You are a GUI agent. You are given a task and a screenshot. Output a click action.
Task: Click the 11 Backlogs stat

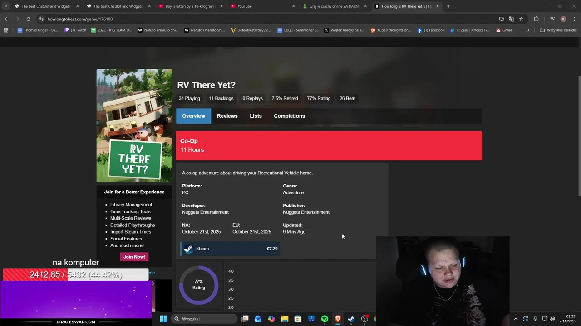point(221,98)
